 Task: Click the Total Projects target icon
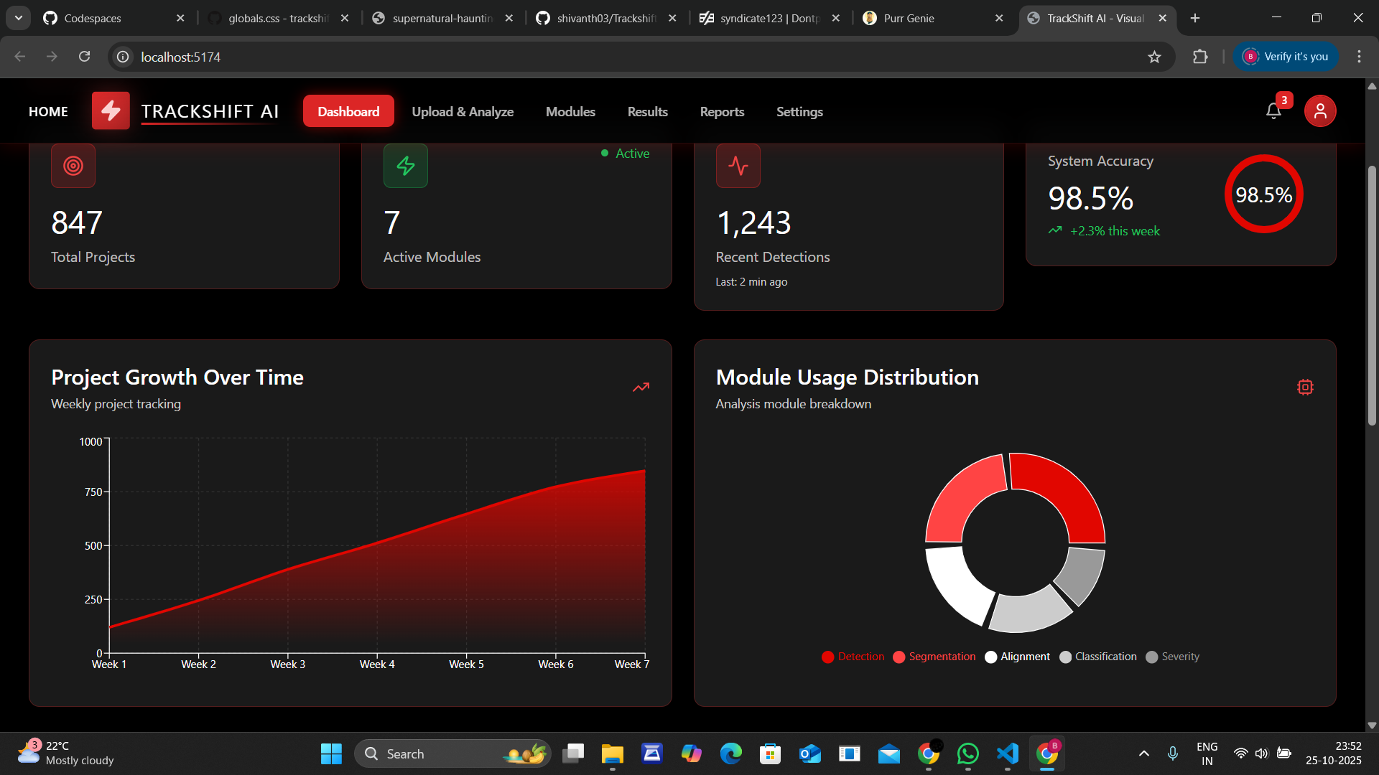click(73, 166)
